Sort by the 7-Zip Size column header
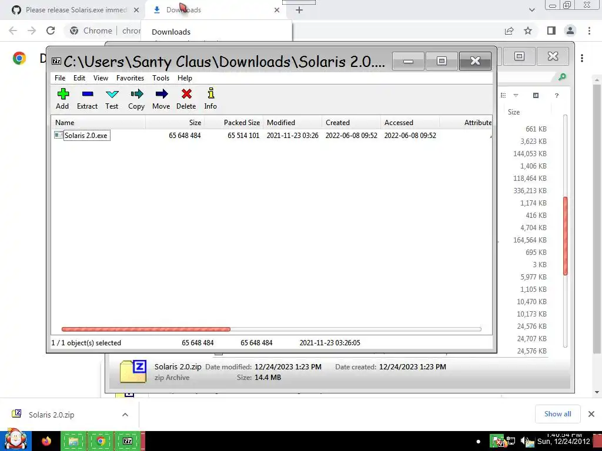The width and height of the screenshot is (602, 451). [175, 123]
